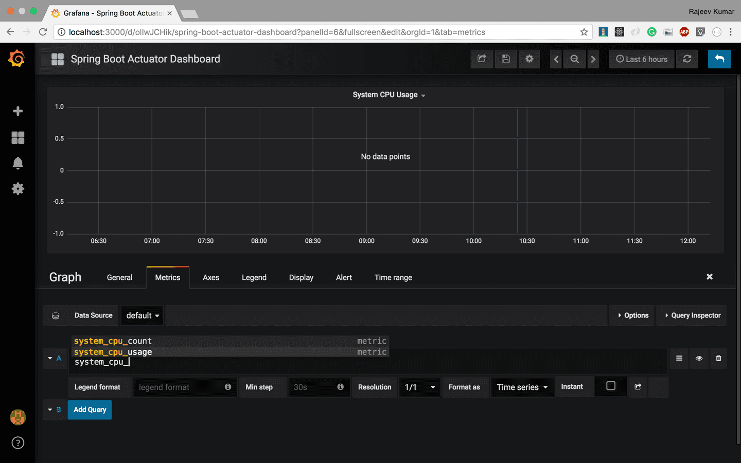Click the Share dashboard icon
The width and height of the screenshot is (741, 463).
click(482, 59)
